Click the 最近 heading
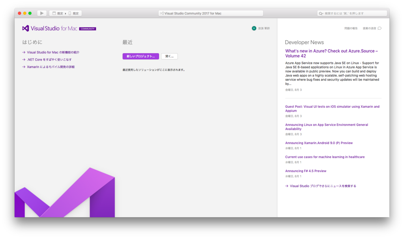This screenshot has height=238, width=404. (x=127, y=42)
